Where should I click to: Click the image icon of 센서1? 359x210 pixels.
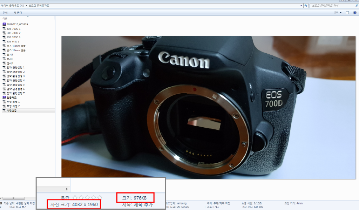(x=4, y=54)
